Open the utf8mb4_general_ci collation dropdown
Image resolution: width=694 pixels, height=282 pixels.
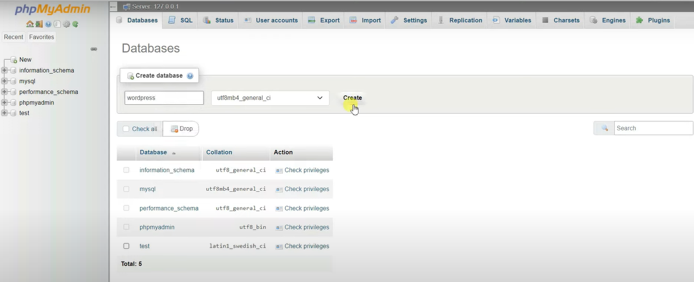(270, 98)
